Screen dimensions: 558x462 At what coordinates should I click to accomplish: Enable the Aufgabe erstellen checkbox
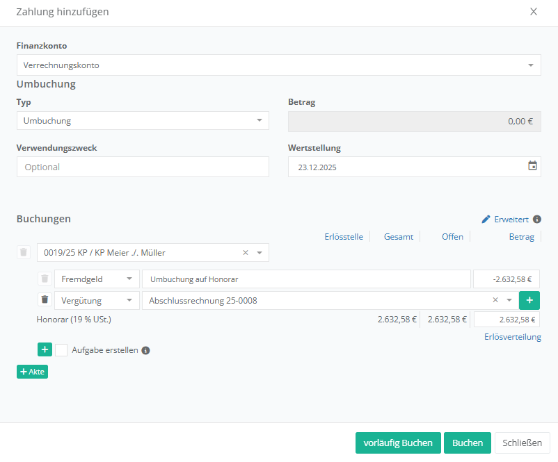click(x=61, y=350)
